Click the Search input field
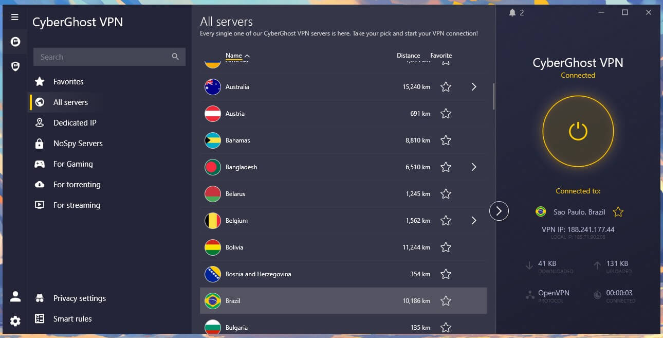 point(109,57)
